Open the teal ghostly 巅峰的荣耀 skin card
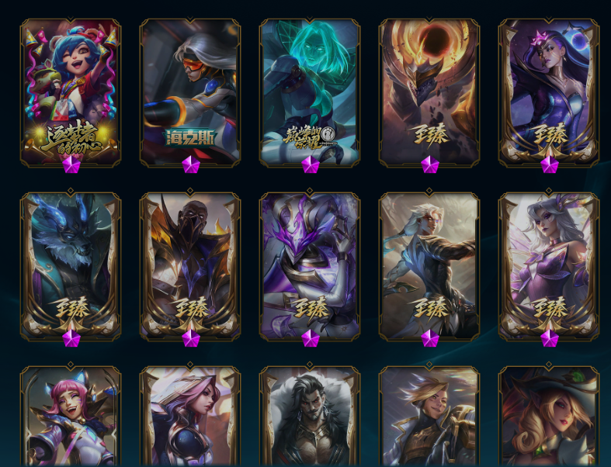 (x=310, y=92)
